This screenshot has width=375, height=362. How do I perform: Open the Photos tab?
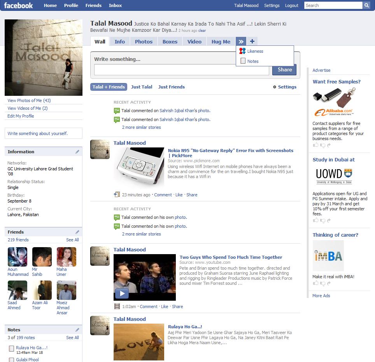tap(144, 42)
